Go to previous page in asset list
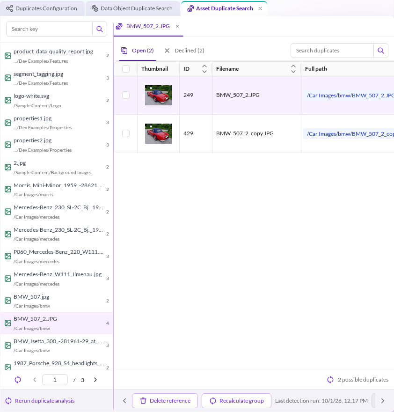The image size is (394, 412). [35, 380]
